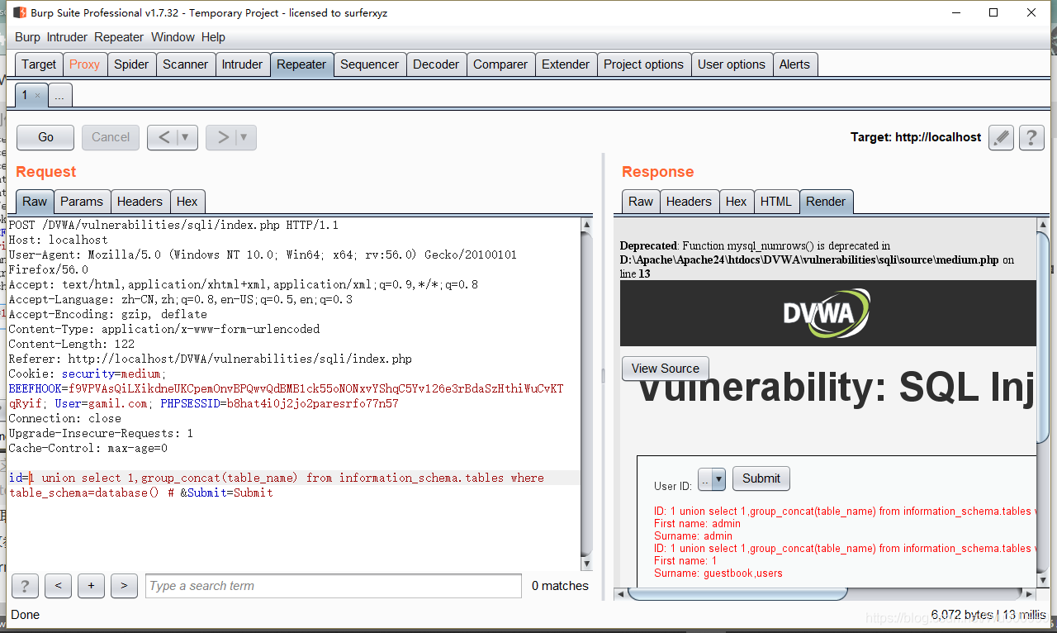Add new Repeater tab with ellipsis
The height and width of the screenshot is (633, 1057).
[x=60, y=96]
